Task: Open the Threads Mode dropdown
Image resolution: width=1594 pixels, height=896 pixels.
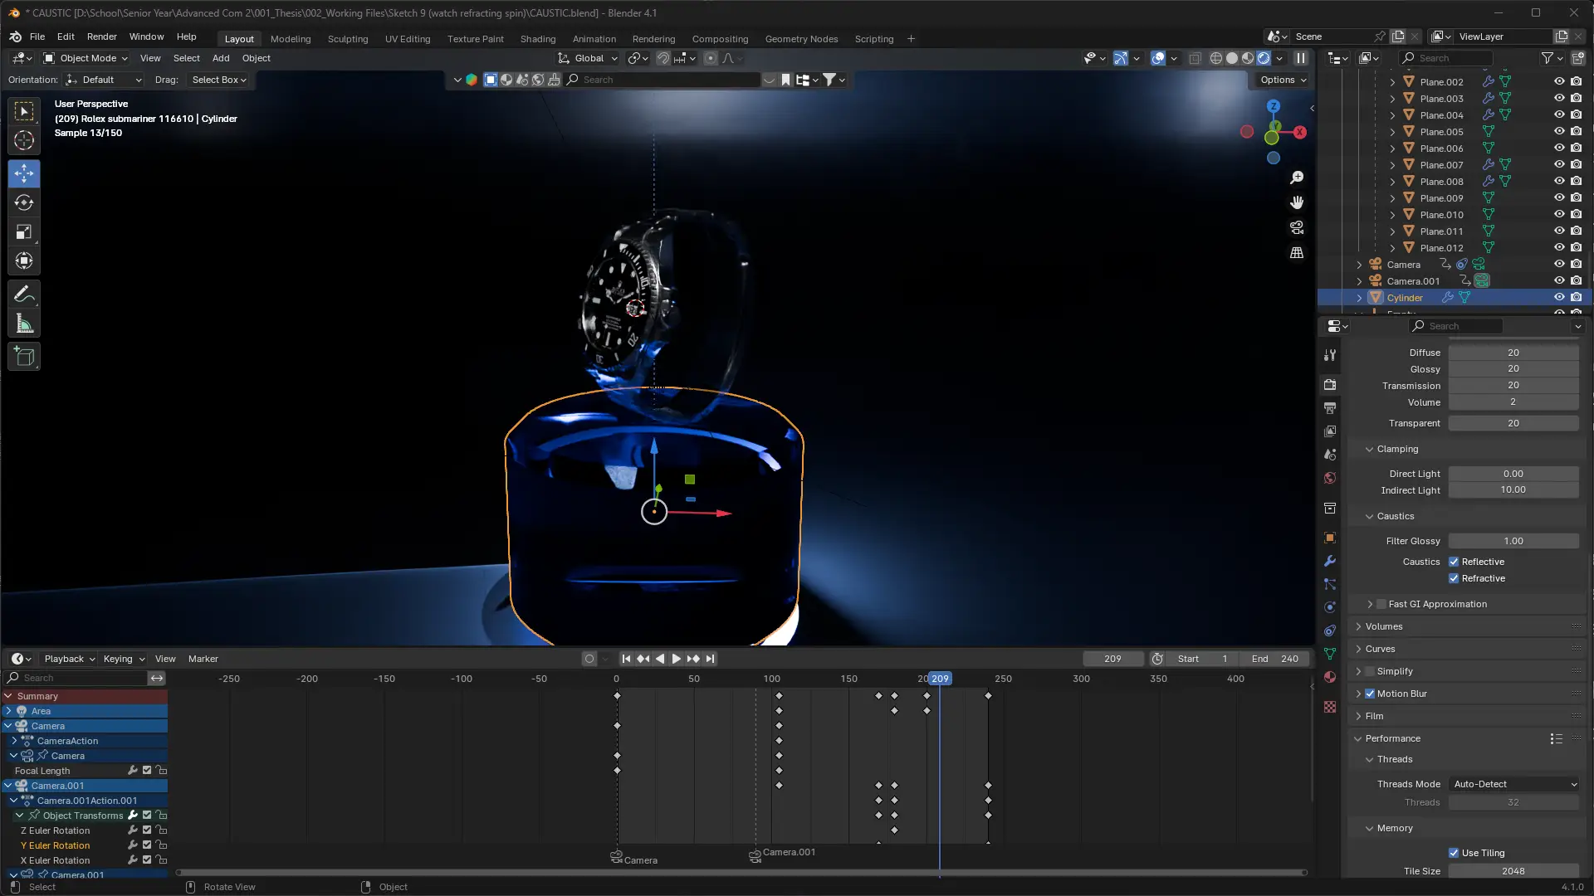Action: tap(1513, 784)
